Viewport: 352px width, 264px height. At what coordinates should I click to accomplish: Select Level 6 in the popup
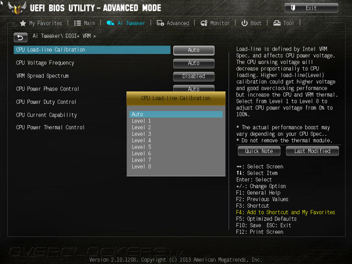coord(176,153)
